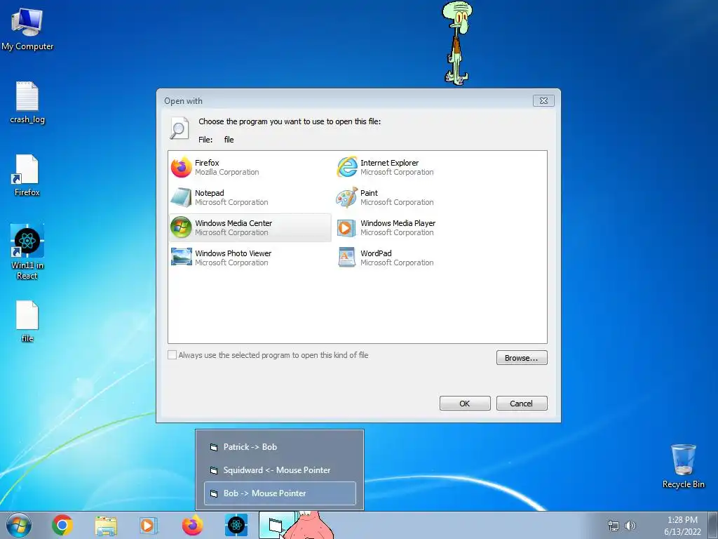Switch to 'Squidward <- Mouse Pointer' window entry
This screenshot has width=718, height=539.
pyautogui.click(x=280, y=470)
